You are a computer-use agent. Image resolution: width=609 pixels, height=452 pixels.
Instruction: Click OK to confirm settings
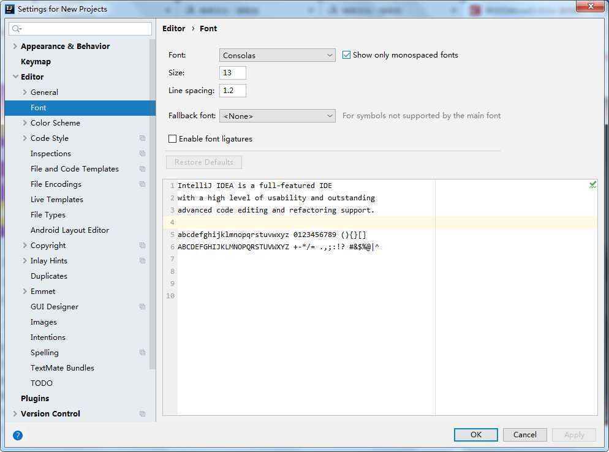(x=476, y=434)
